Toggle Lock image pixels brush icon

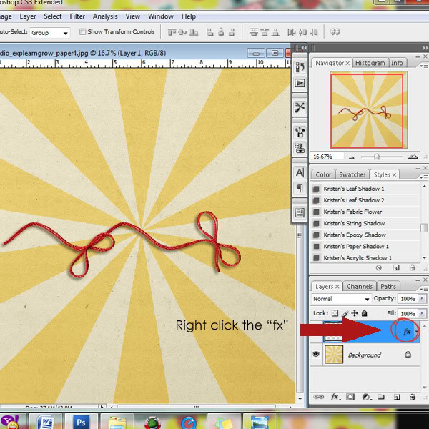click(345, 313)
